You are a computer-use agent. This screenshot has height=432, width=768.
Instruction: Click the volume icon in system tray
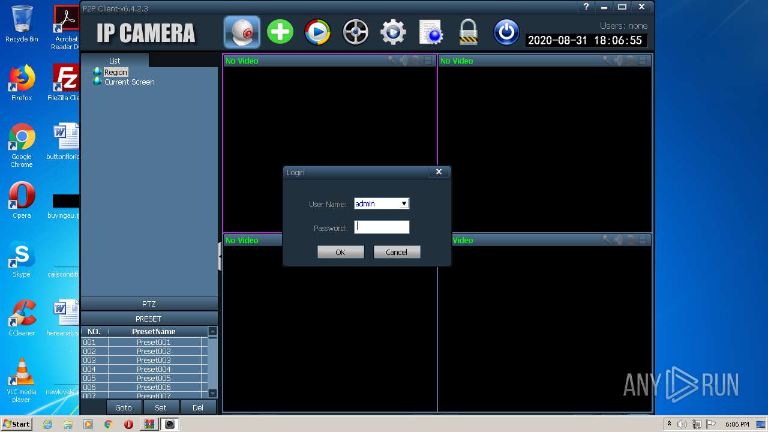(x=682, y=424)
